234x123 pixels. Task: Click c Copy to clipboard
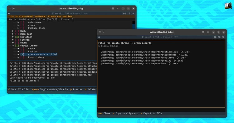(125, 113)
